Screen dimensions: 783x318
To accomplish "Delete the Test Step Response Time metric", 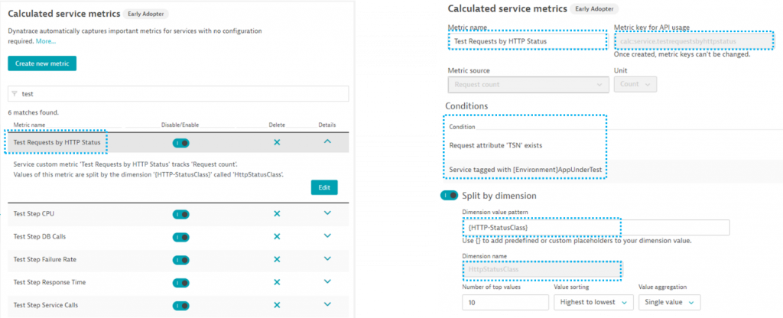I will pyautogui.click(x=277, y=282).
